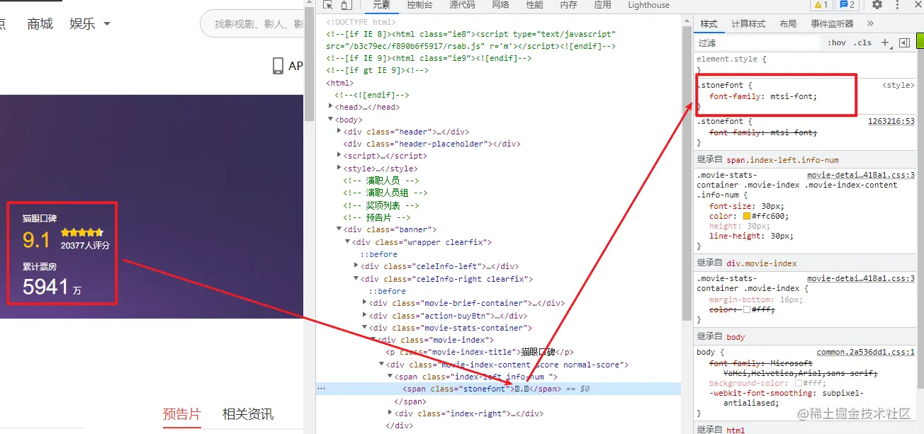The height and width of the screenshot is (434, 924).
Task: Expand div class="header" node
Action: point(339,131)
